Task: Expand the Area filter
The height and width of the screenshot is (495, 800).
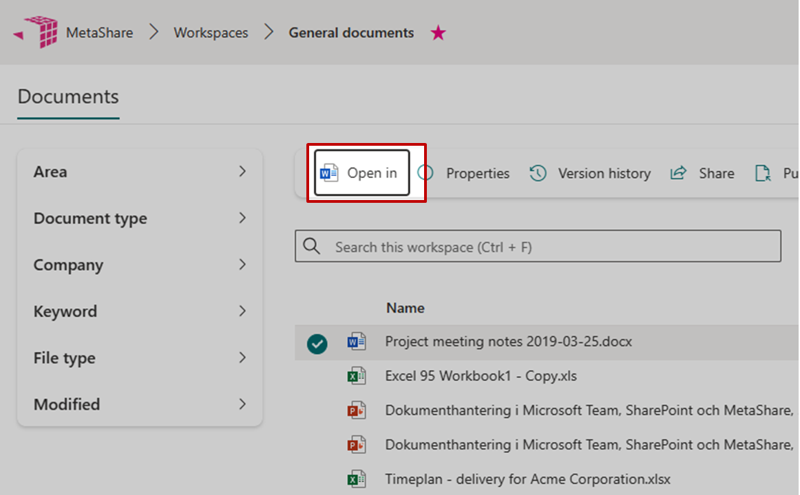Action: (242, 172)
